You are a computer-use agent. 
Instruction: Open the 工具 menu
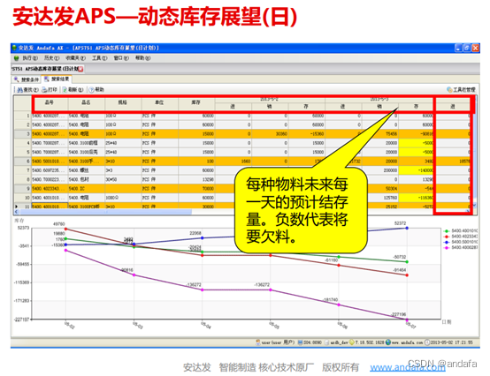point(100,58)
